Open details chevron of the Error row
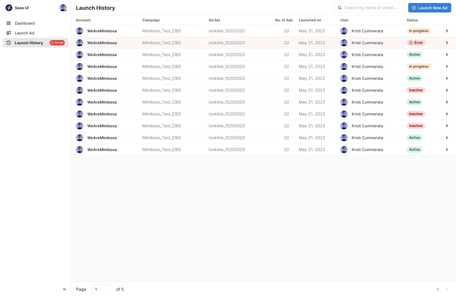 tap(447, 43)
